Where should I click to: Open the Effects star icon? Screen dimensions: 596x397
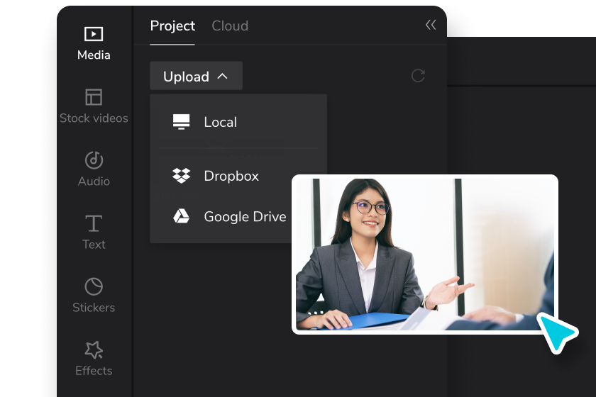(94, 350)
